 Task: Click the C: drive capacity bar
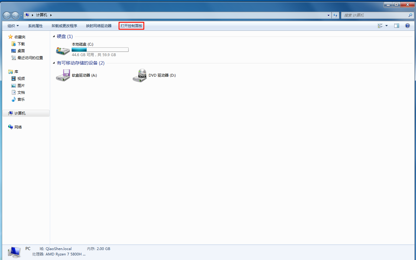[100, 50]
